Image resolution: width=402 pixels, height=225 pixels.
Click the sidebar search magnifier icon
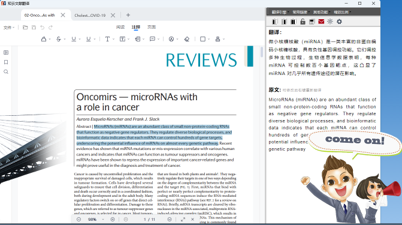6,72
